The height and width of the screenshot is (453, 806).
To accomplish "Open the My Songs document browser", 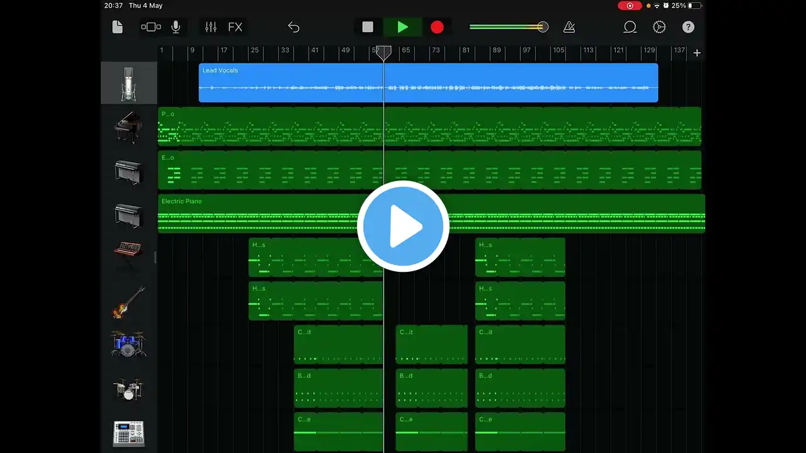I will [117, 27].
